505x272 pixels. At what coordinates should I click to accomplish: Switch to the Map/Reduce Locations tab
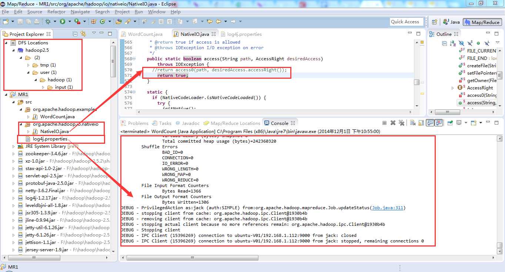point(232,123)
